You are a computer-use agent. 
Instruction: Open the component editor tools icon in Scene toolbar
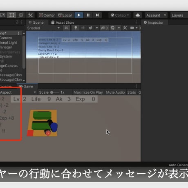click(125, 28)
